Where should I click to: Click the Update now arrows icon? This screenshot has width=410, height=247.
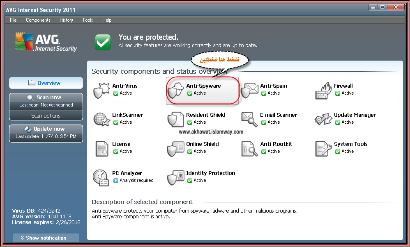click(x=28, y=129)
